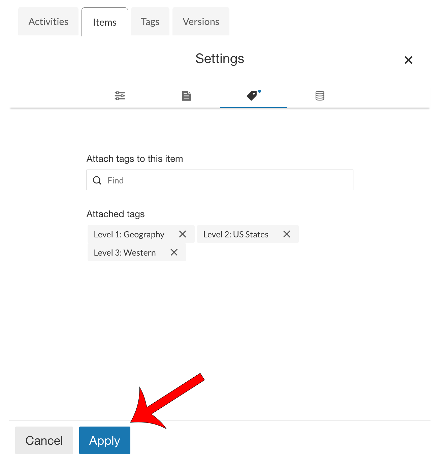The height and width of the screenshot is (466, 446).
Task: Select the Level 3: Western tag chip
Action: tap(124, 252)
